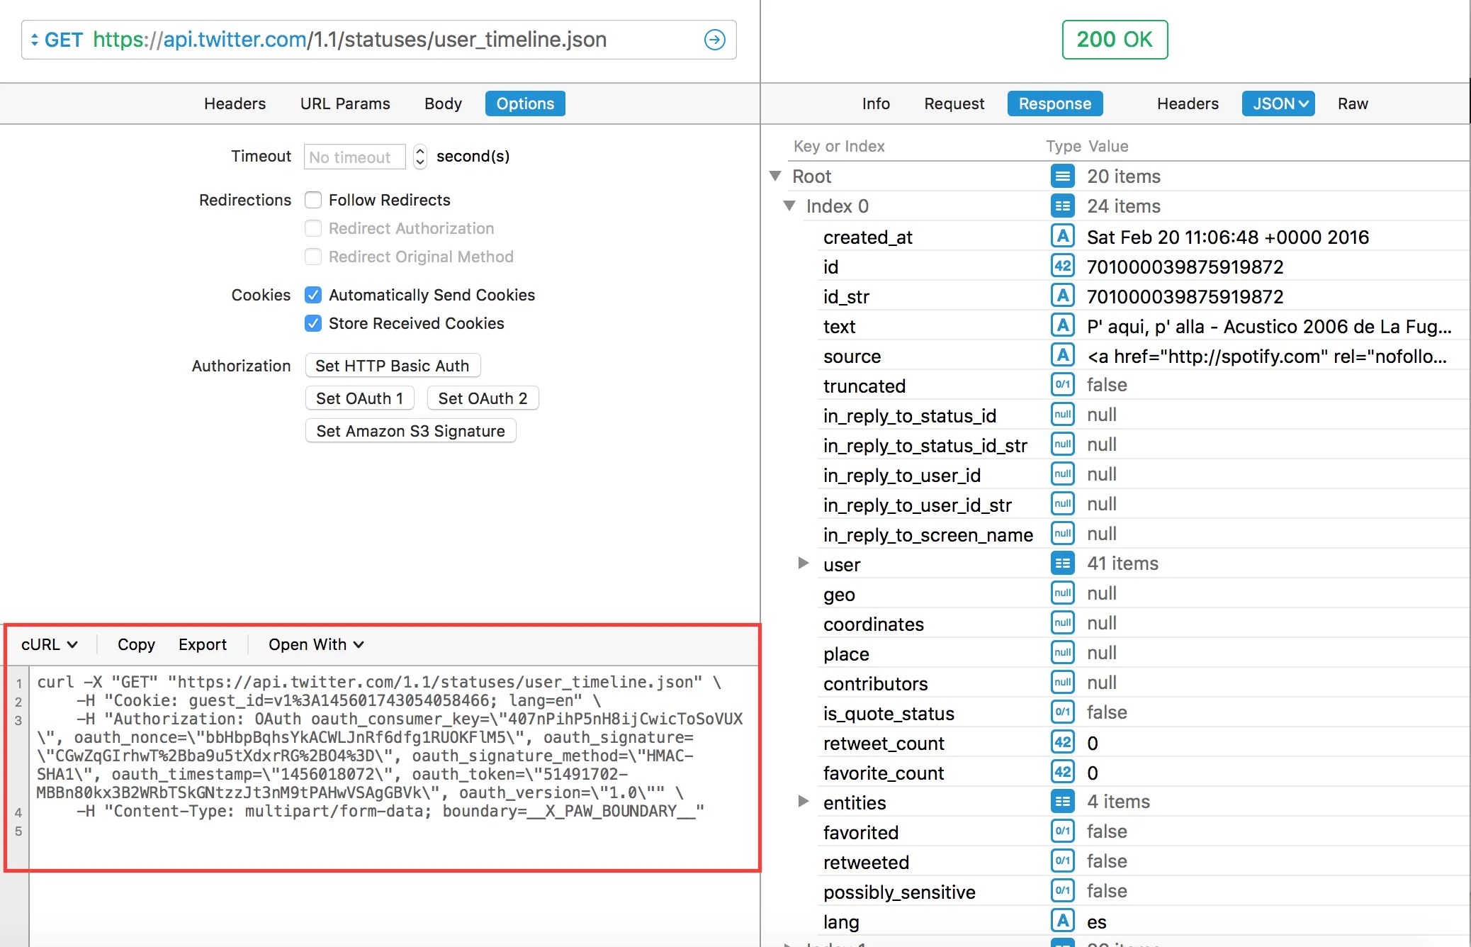This screenshot has height=947, width=1471.
Task: Click the 200 OK status badge
Action: coord(1115,40)
